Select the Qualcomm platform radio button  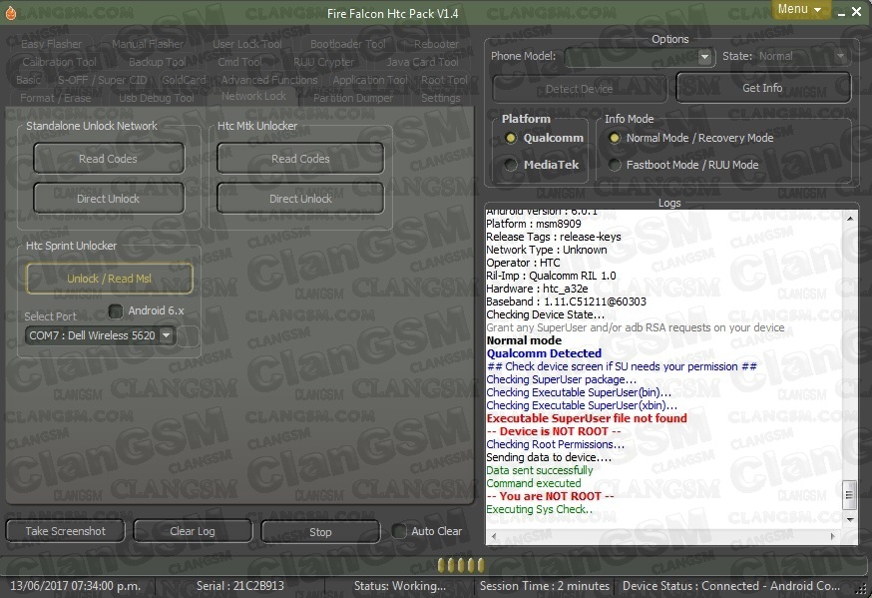[511, 138]
